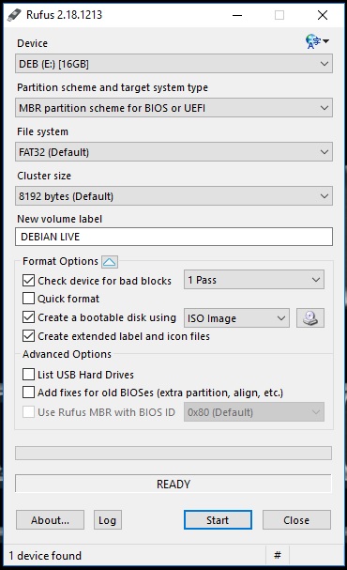The width and height of the screenshot is (347, 570).
Task: Click the Start button
Action: [x=218, y=520]
